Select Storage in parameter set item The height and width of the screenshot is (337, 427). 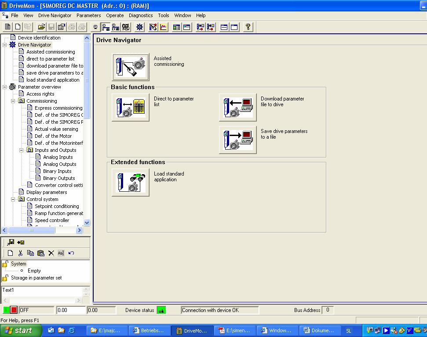36,278
